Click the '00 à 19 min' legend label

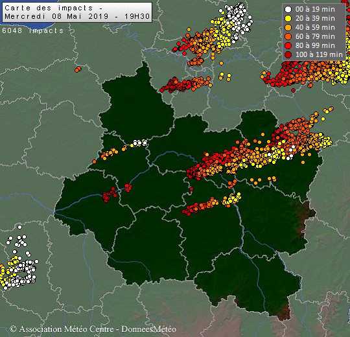(315, 9)
